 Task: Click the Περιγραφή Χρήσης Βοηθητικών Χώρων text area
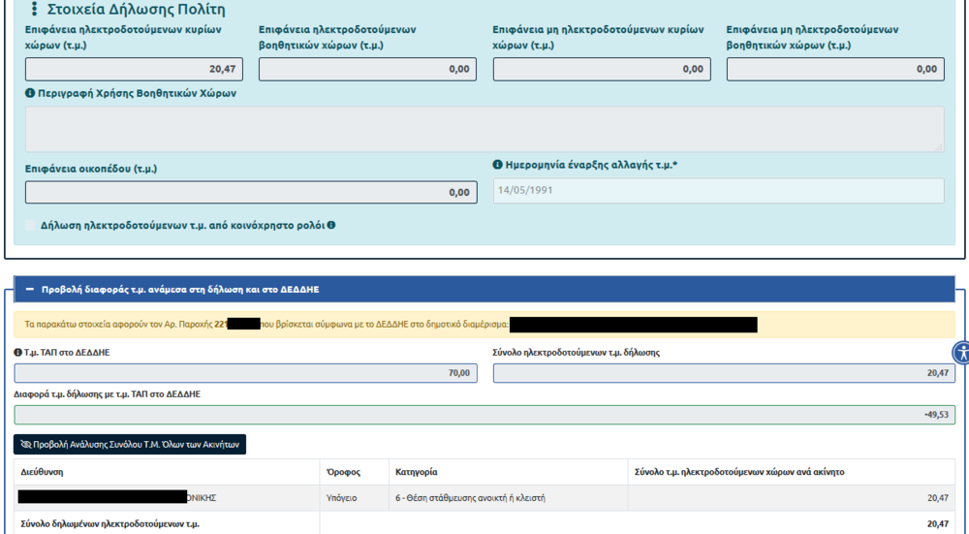[x=484, y=129]
